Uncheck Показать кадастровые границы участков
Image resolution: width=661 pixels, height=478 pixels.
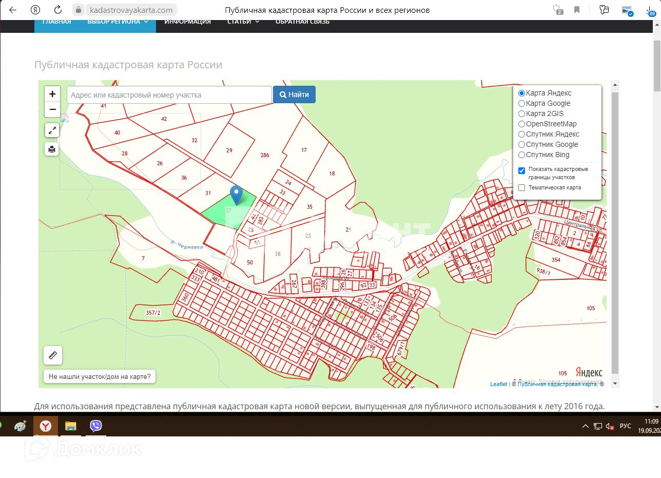[x=522, y=170]
